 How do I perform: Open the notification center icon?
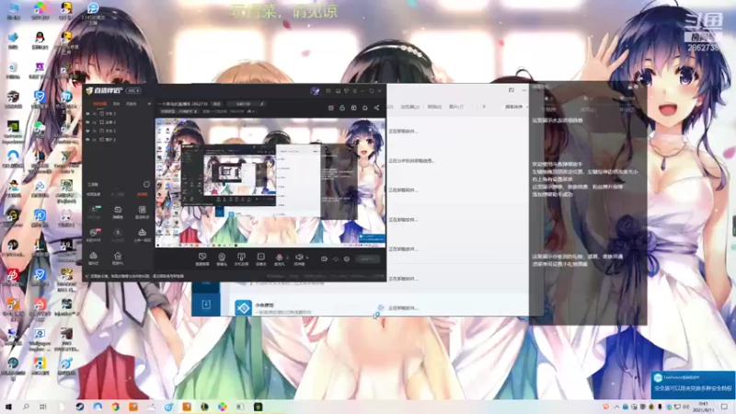[724, 407]
